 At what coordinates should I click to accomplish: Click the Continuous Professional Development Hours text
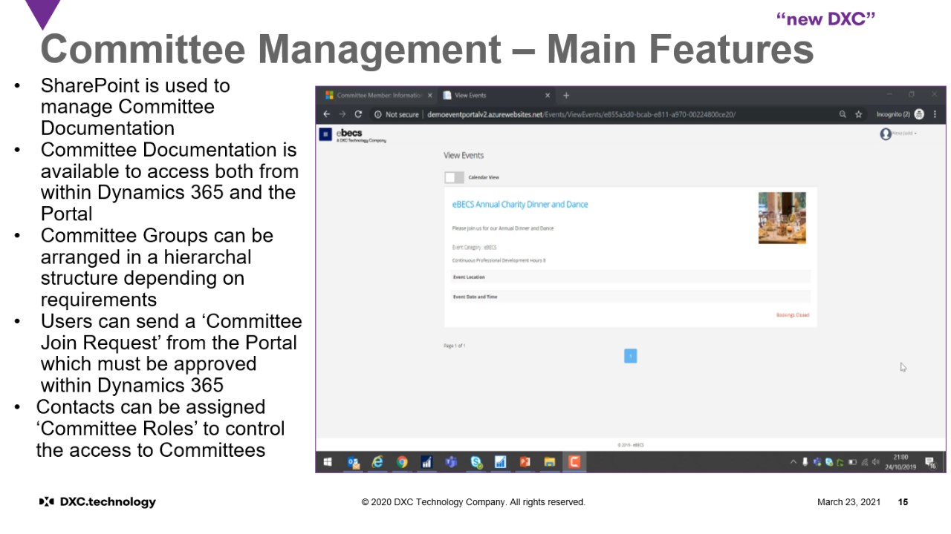499,260
